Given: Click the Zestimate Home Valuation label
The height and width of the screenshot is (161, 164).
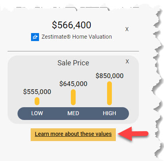Looking at the screenshot, I should [77, 37].
